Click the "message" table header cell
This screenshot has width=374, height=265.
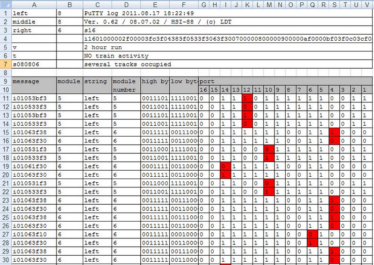pos(34,81)
